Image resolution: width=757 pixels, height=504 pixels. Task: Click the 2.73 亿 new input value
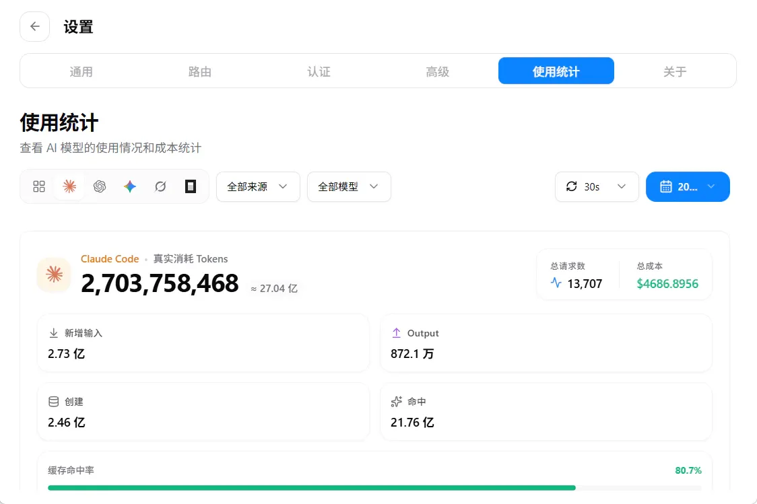point(67,354)
